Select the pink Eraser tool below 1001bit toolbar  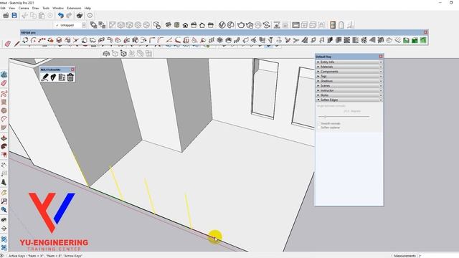pyautogui.click(x=8, y=44)
